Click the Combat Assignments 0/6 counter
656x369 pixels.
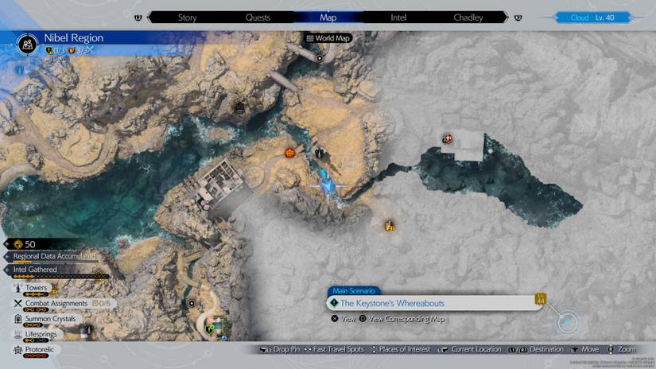pyautogui.click(x=101, y=303)
